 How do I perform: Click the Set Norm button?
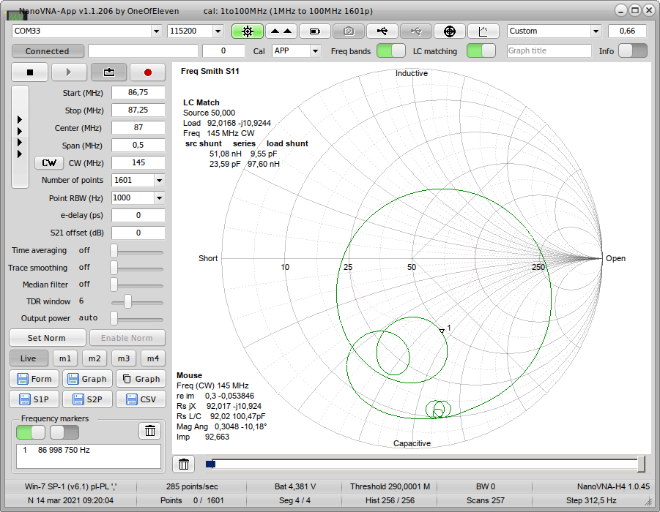tap(47, 338)
